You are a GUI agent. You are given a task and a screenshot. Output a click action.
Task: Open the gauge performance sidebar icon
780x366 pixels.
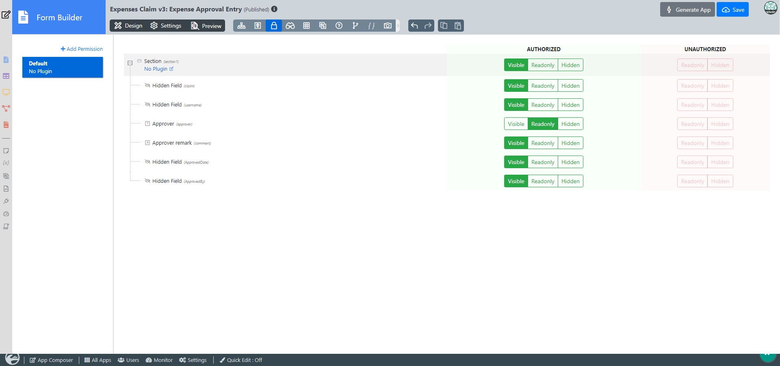tap(6, 214)
